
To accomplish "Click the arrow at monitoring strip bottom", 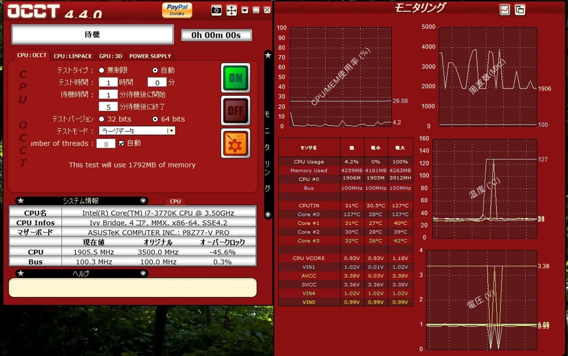I will tap(268, 214).
